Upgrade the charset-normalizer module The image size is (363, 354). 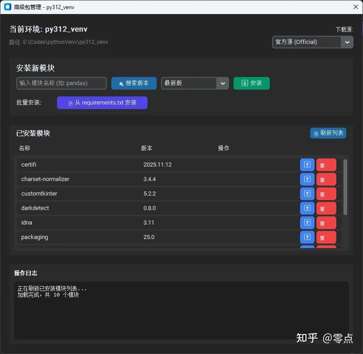(x=307, y=179)
